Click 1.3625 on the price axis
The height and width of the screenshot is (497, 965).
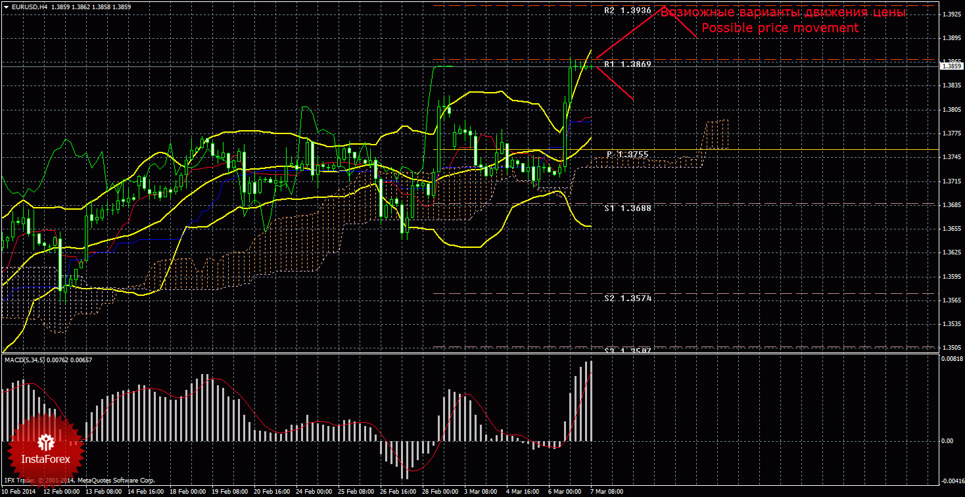(951, 252)
